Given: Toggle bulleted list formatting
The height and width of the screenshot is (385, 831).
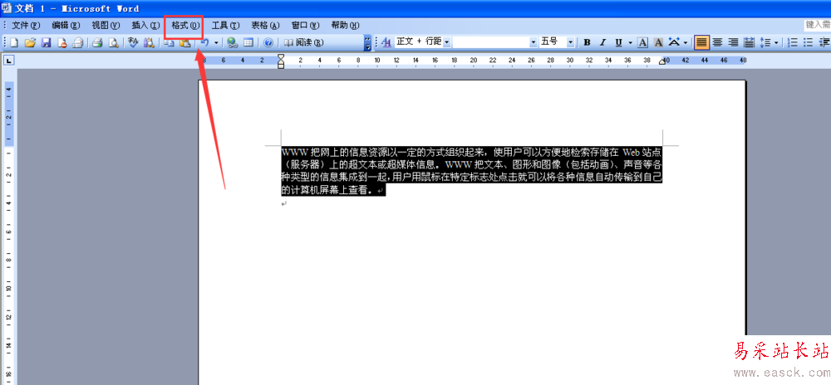Looking at the screenshot, I should (x=809, y=42).
